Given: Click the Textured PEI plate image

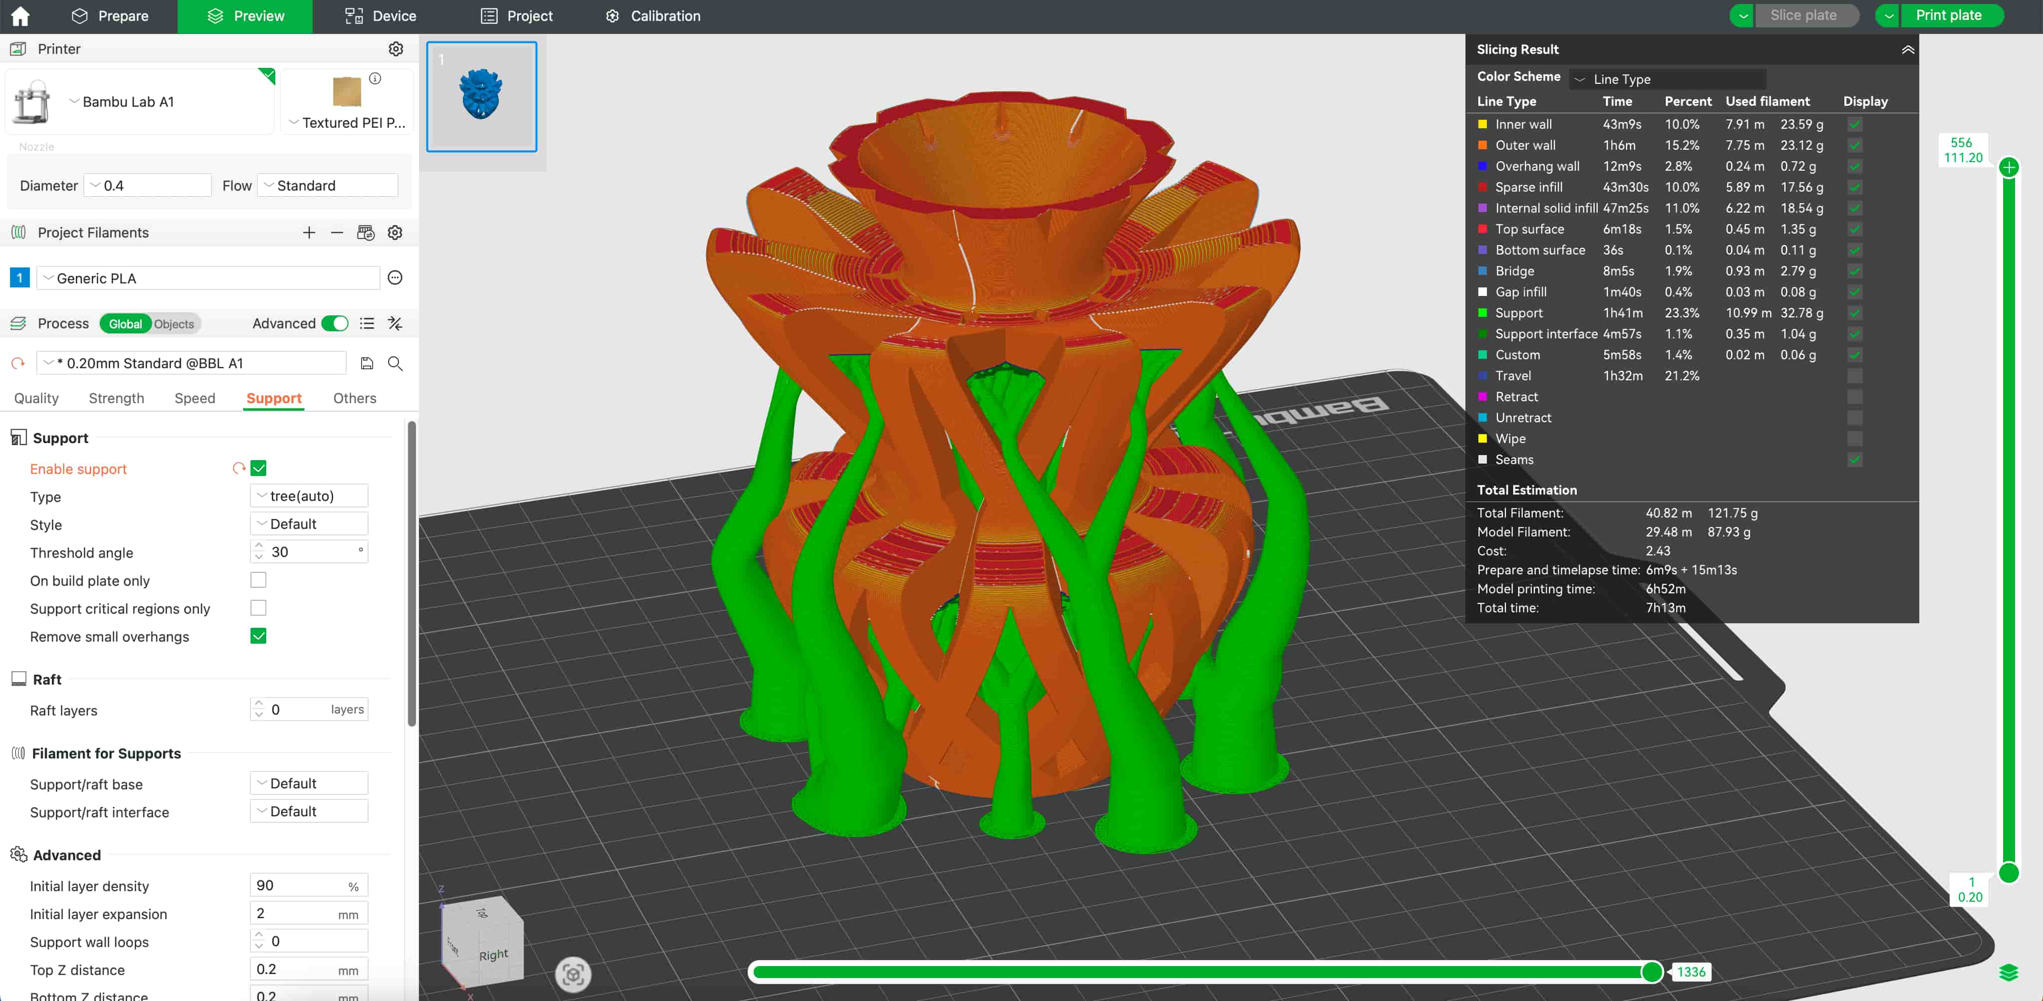Looking at the screenshot, I should [x=347, y=92].
